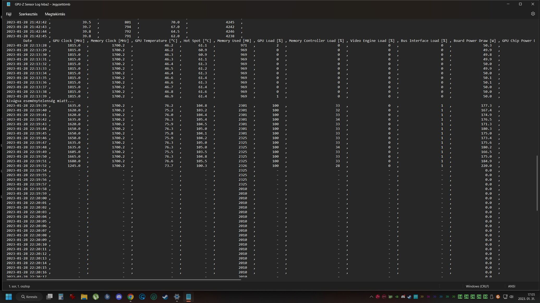The height and width of the screenshot is (303, 540).
Task: Click the volume speaker tray icon
Action: (x=511, y=296)
